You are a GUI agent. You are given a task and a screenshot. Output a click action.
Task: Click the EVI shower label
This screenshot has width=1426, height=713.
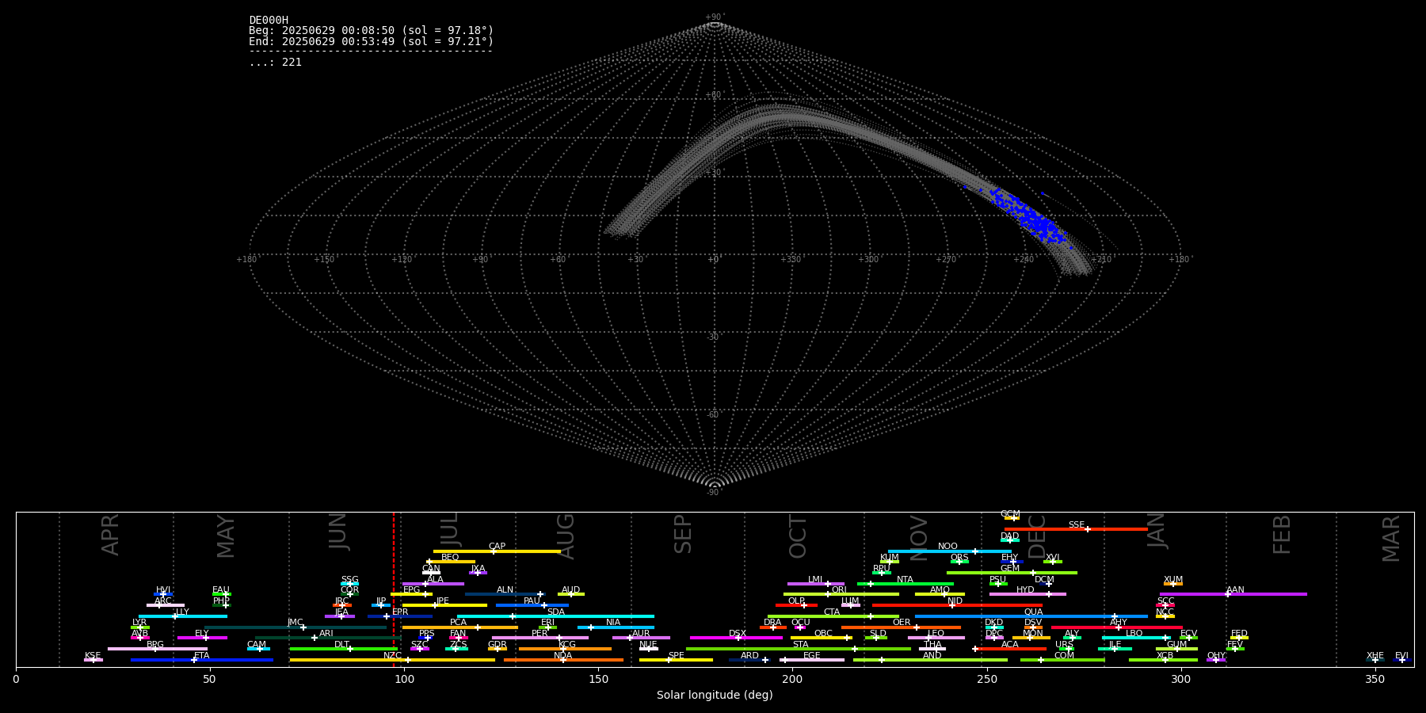coord(1401,656)
